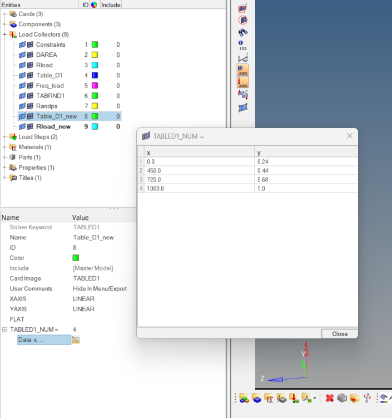Screen dimensions: 392x418
Task: Open the table editor icon beside Data
Action: 76,340
